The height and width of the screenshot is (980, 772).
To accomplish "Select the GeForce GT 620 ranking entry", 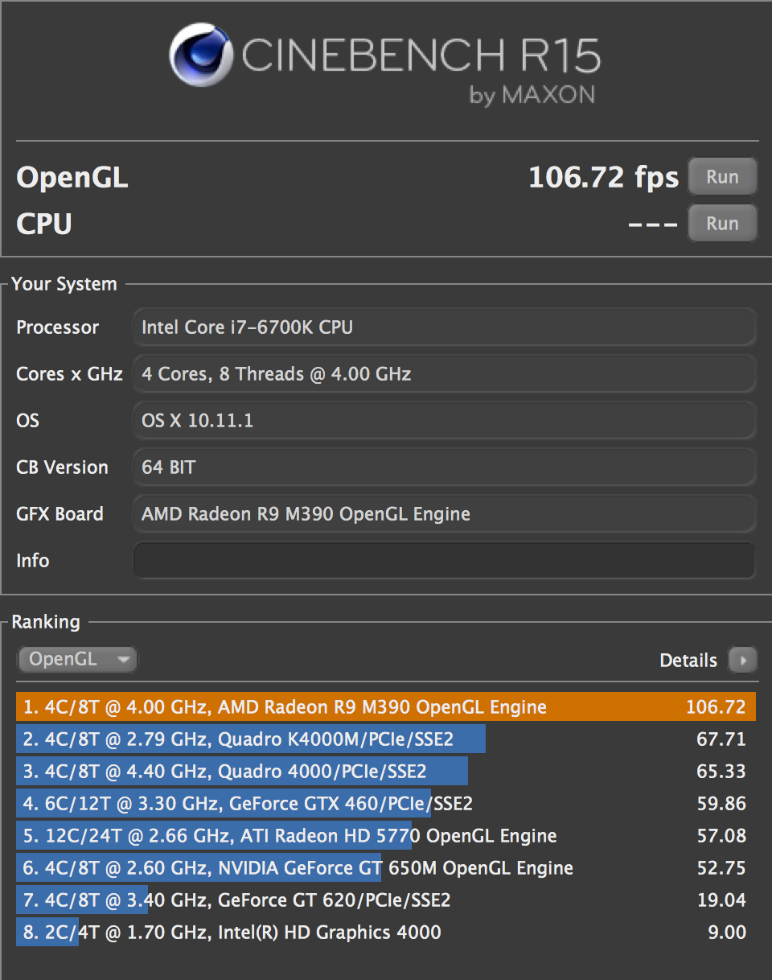I will coord(385,900).
